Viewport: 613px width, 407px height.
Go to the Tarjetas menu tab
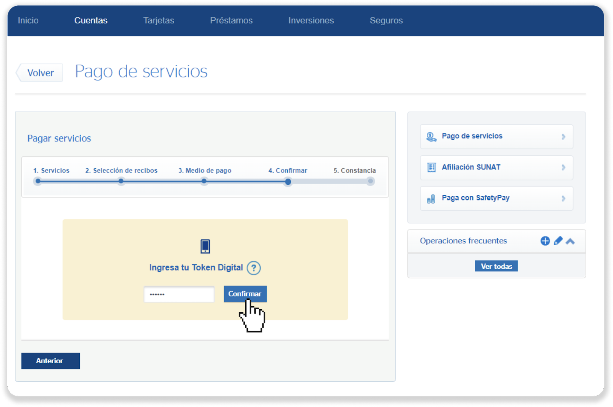click(x=159, y=21)
